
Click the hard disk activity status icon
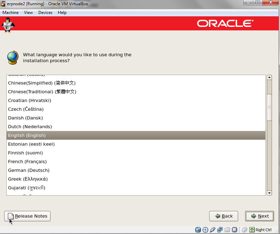(198, 230)
